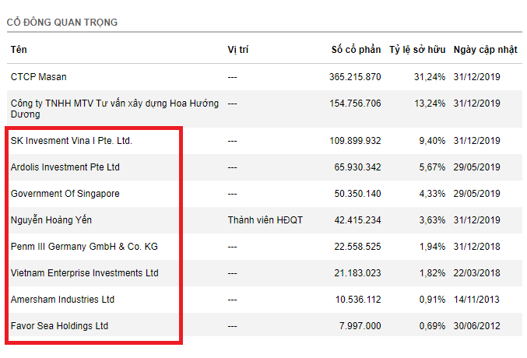
Task: Select Government Of Singapore shareholder
Action: click(65, 194)
